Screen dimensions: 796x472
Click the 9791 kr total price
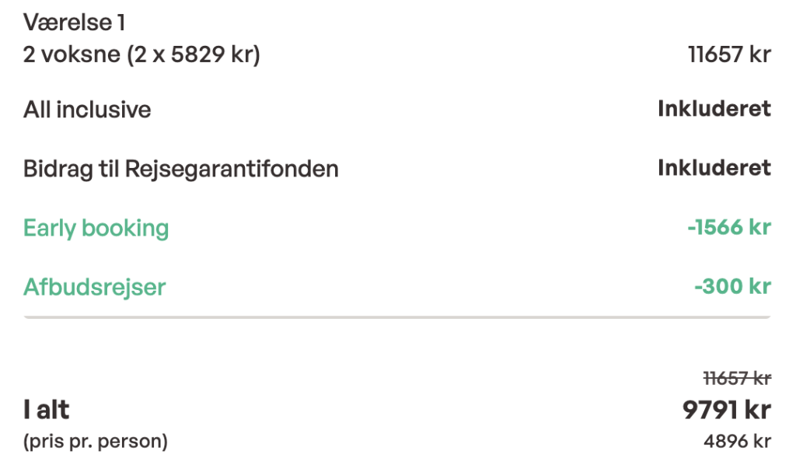click(727, 410)
